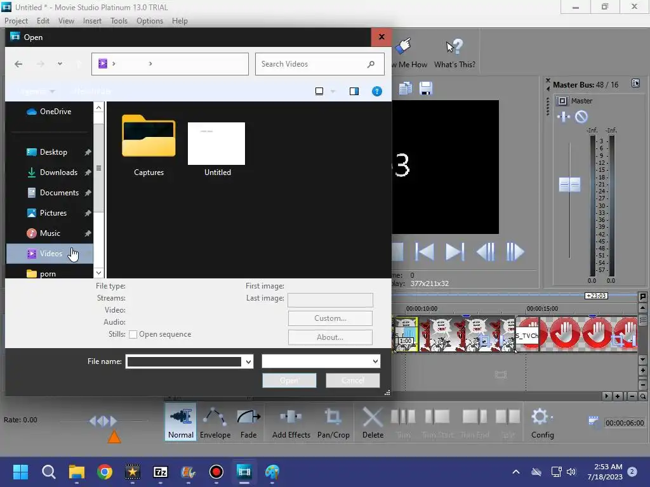Select the Normal edit tool
This screenshot has width=650, height=487.
180,422
